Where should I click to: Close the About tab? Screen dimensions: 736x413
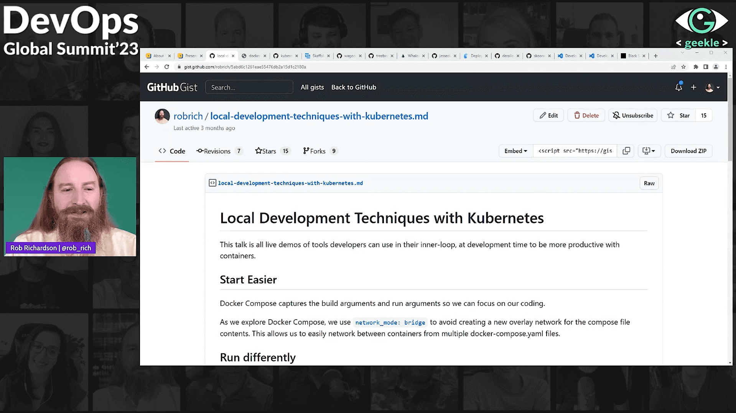pos(169,56)
